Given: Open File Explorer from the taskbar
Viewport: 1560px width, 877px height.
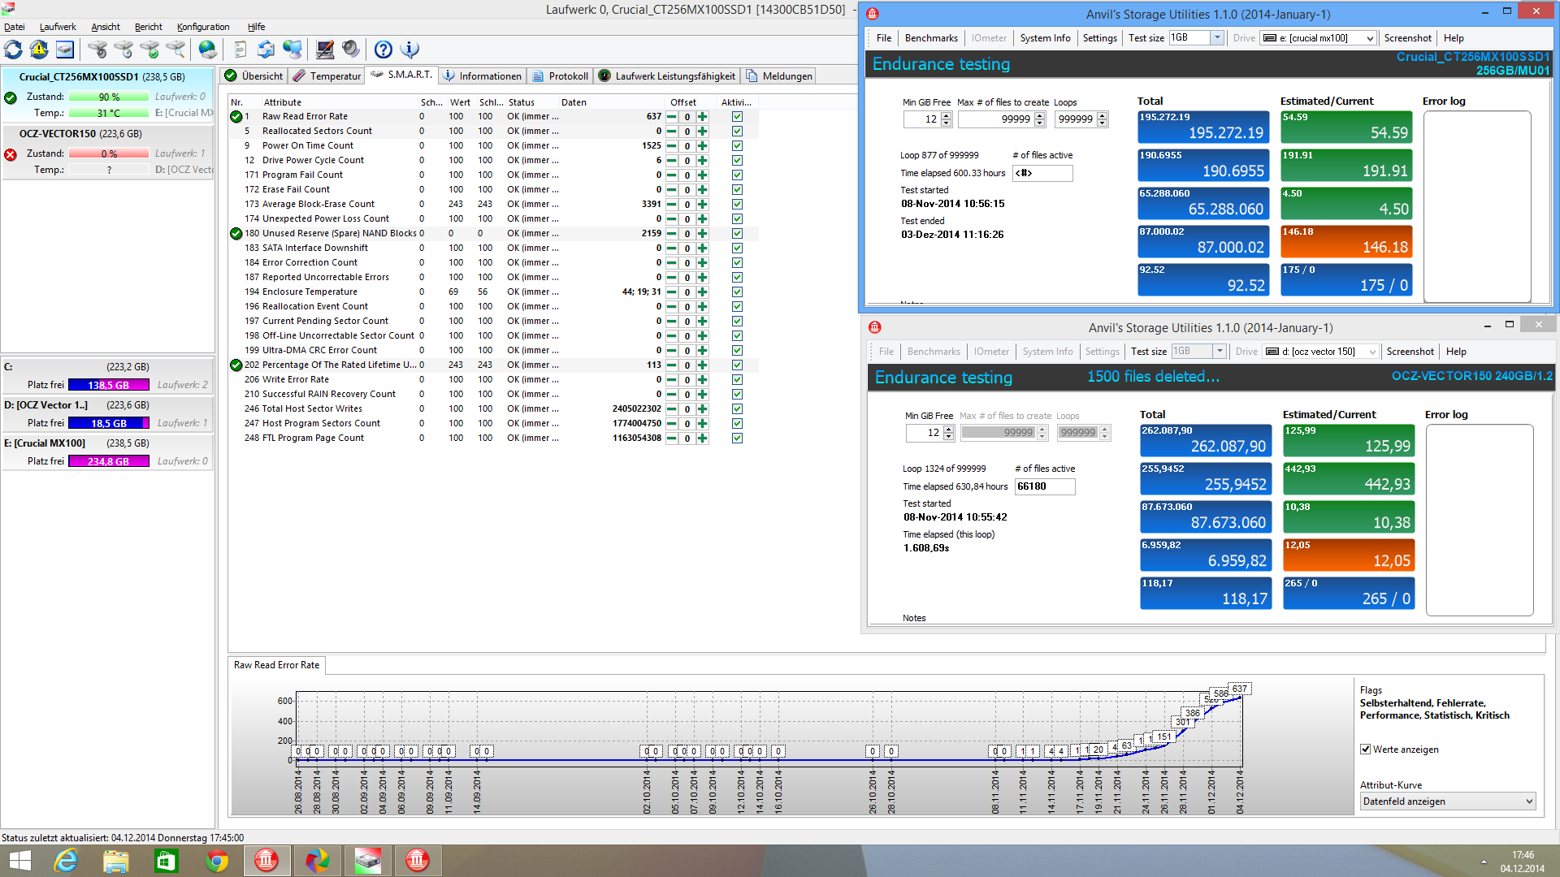Looking at the screenshot, I should click(x=115, y=860).
